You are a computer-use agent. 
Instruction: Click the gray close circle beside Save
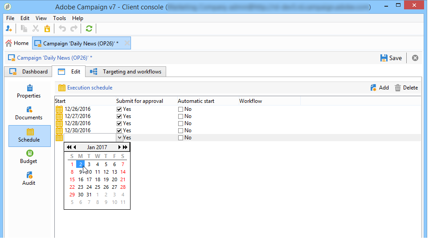pos(415,58)
